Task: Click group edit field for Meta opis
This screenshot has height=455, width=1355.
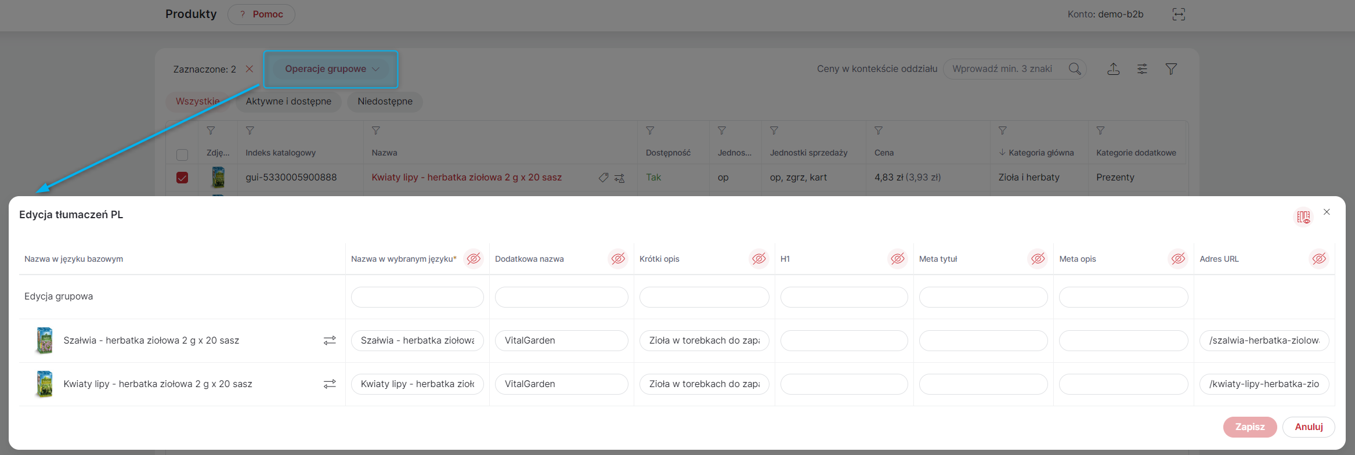Action: click(1123, 297)
